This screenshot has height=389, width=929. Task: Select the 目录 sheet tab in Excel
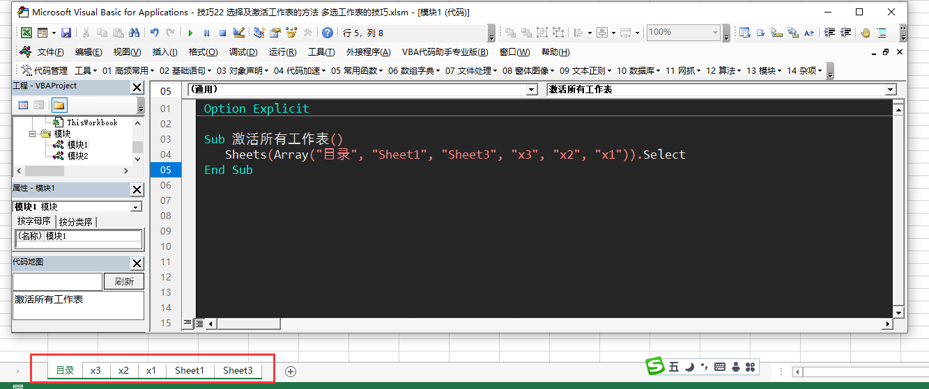pos(65,370)
